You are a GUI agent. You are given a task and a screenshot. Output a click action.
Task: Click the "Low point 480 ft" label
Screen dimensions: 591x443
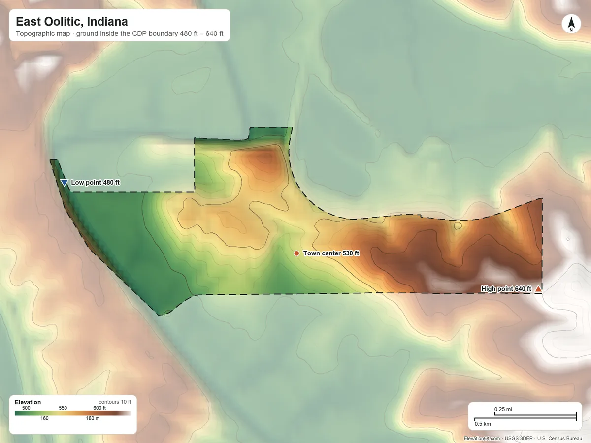click(96, 183)
